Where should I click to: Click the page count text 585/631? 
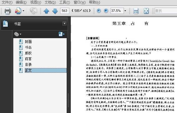pyautogui.click(x=81, y=11)
